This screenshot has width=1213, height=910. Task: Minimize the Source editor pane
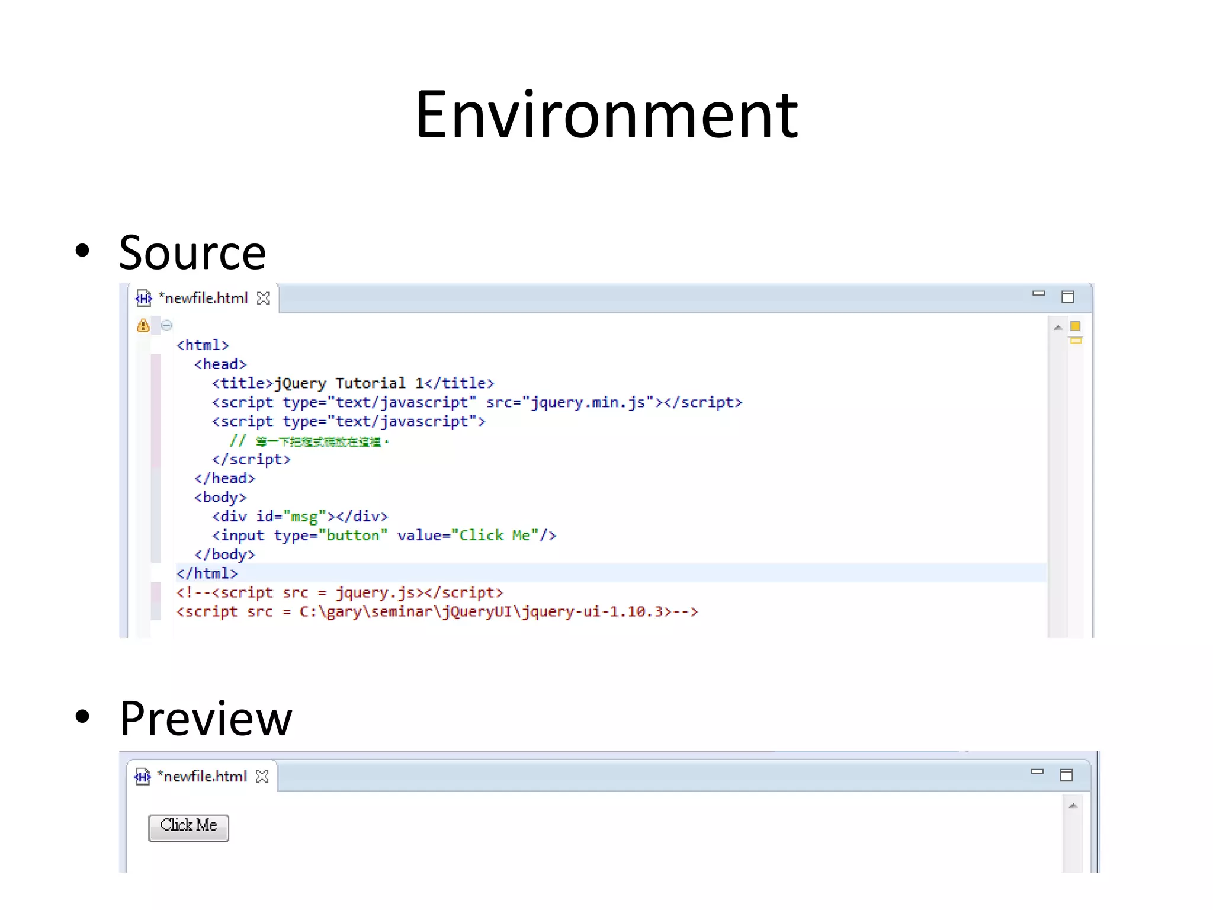(1038, 294)
